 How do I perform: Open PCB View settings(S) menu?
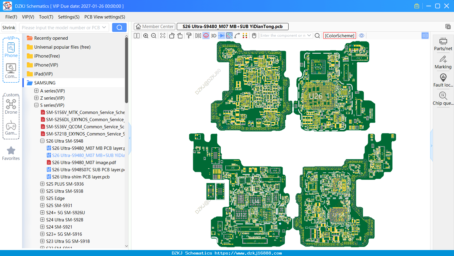coord(105,17)
